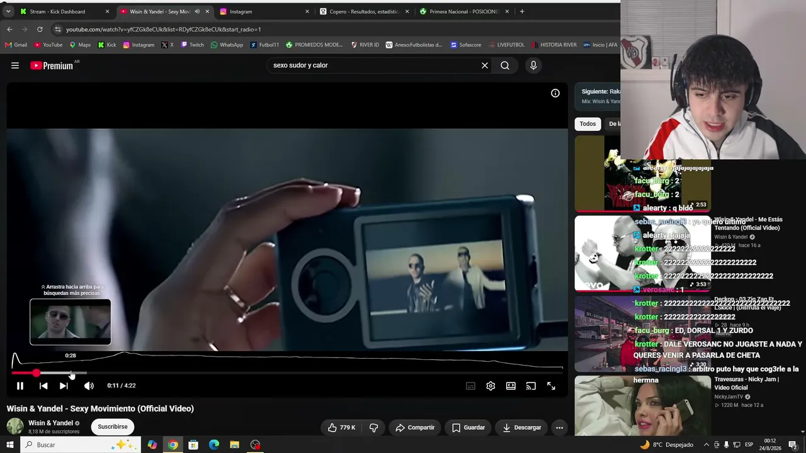Viewport: 806px width, 453px height.
Task: Open the Maps bookmark
Action: click(x=80, y=45)
